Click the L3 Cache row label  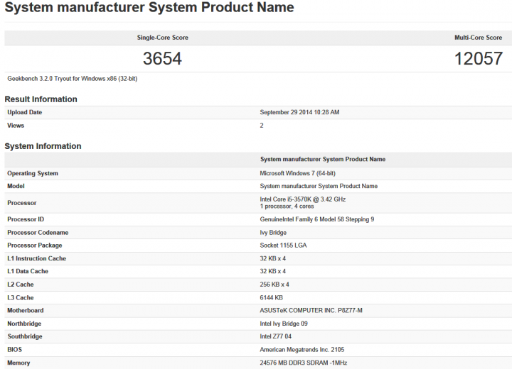tap(23, 298)
